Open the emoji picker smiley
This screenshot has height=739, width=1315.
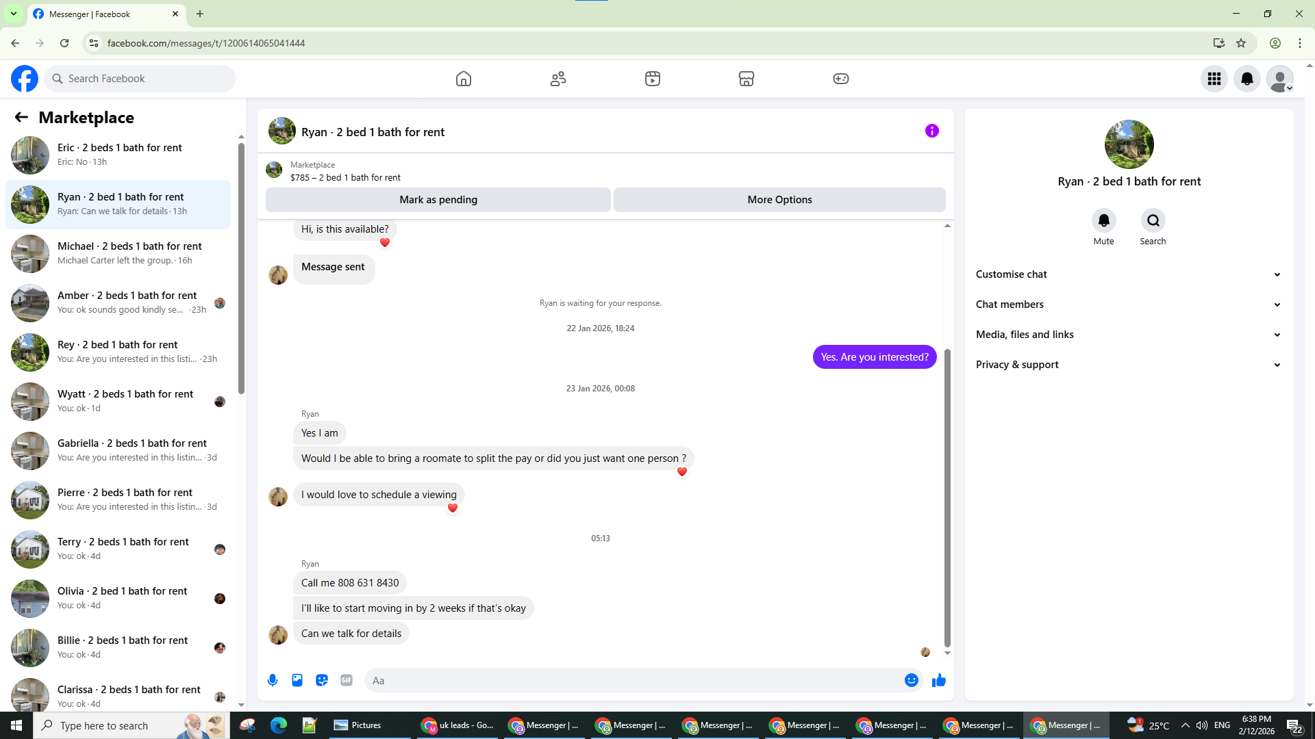point(912,680)
